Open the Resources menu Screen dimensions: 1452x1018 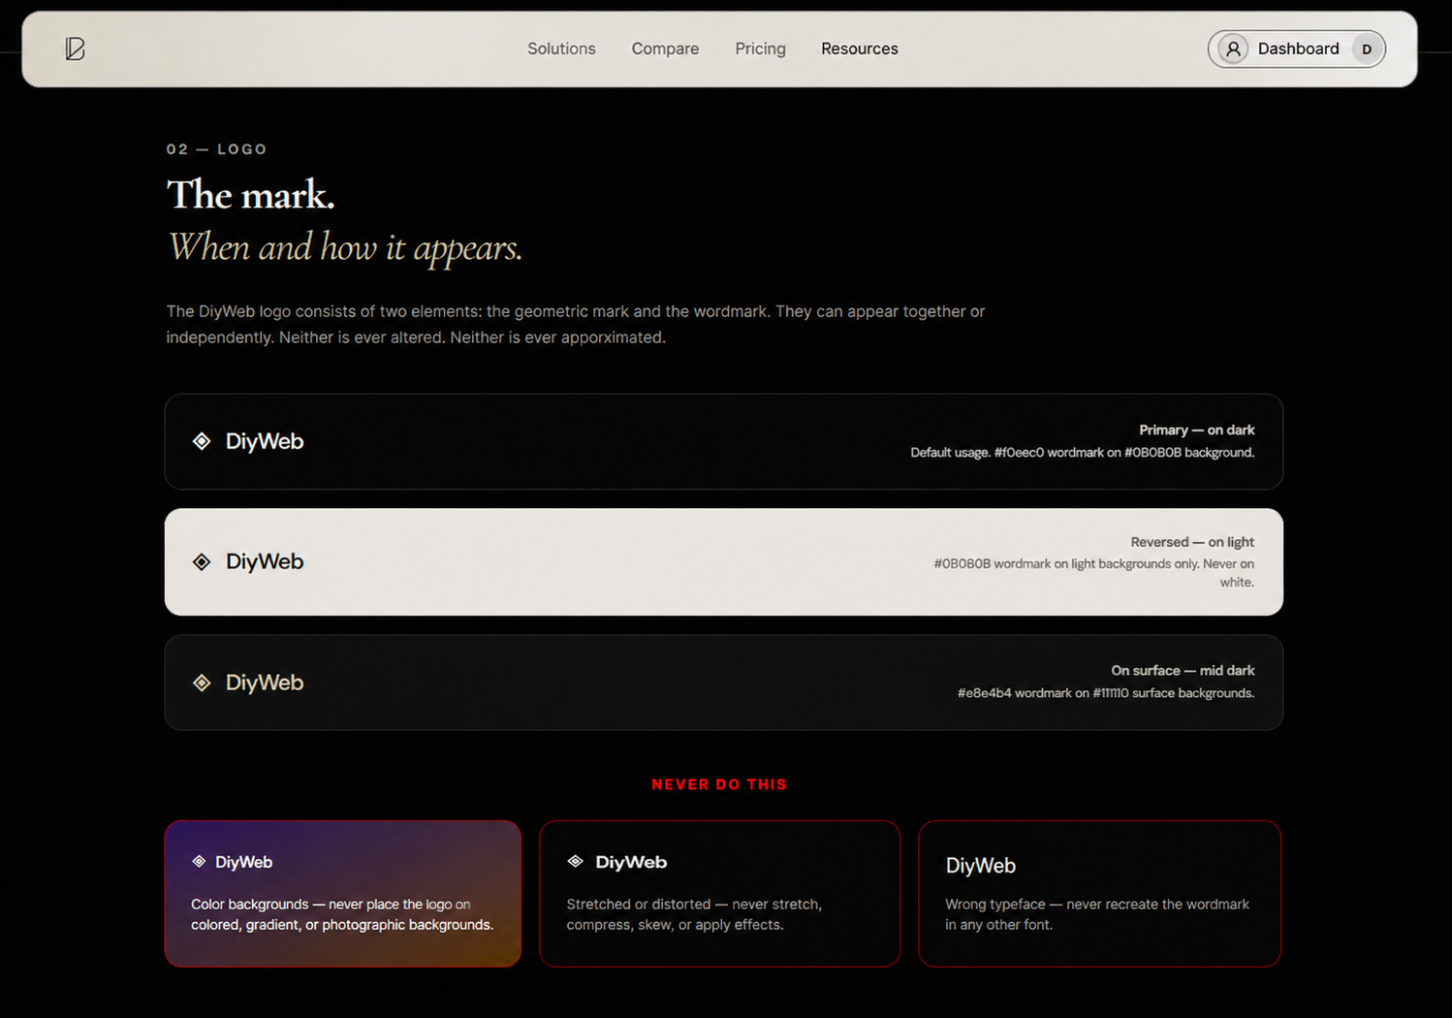860,48
